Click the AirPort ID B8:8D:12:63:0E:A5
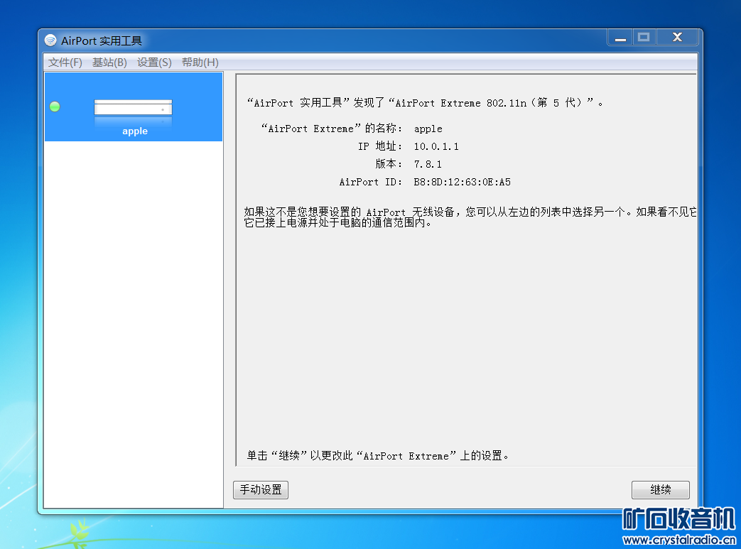 (463, 182)
